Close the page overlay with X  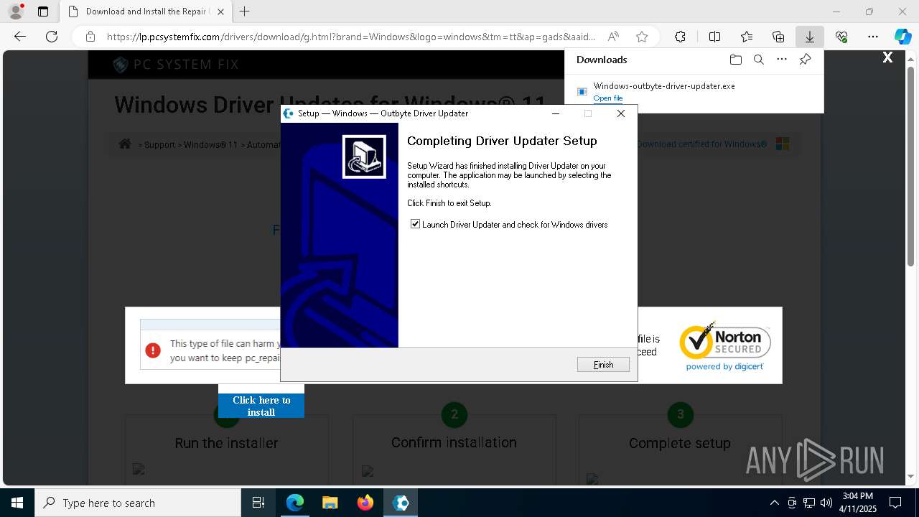click(887, 57)
